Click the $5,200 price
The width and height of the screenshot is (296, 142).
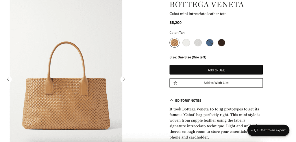pos(175,22)
